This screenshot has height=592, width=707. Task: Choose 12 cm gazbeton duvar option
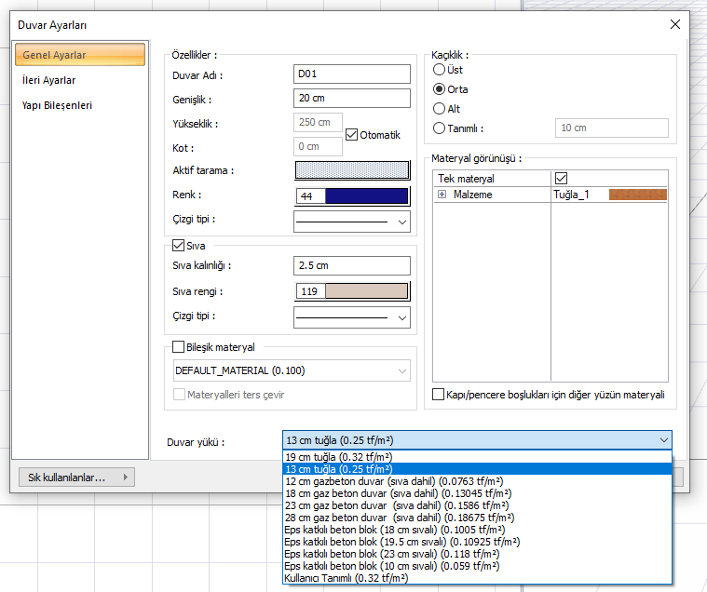click(477, 481)
